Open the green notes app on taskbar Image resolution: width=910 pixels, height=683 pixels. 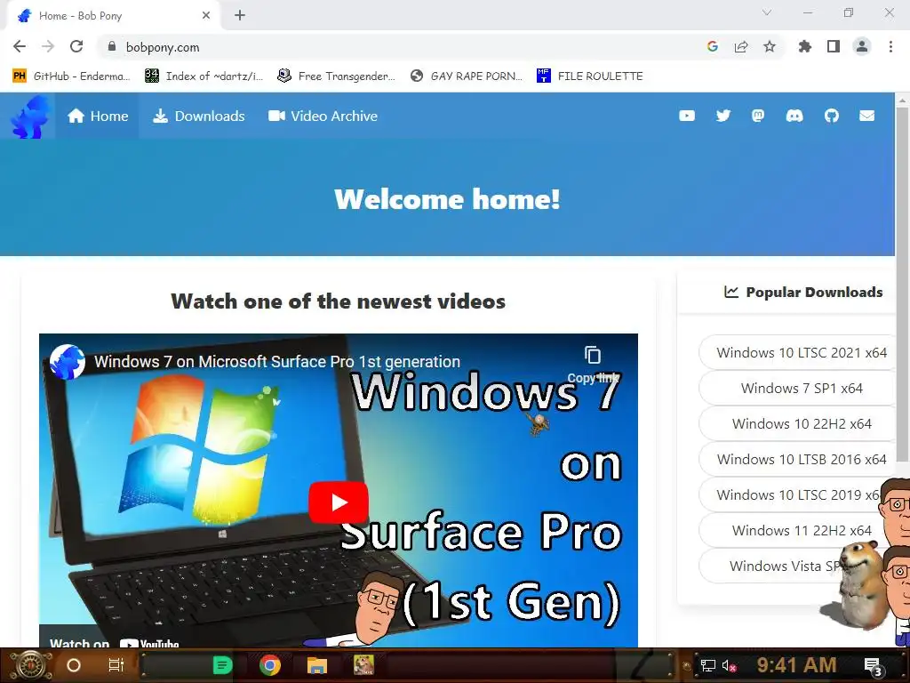pyautogui.click(x=222, y=665)
